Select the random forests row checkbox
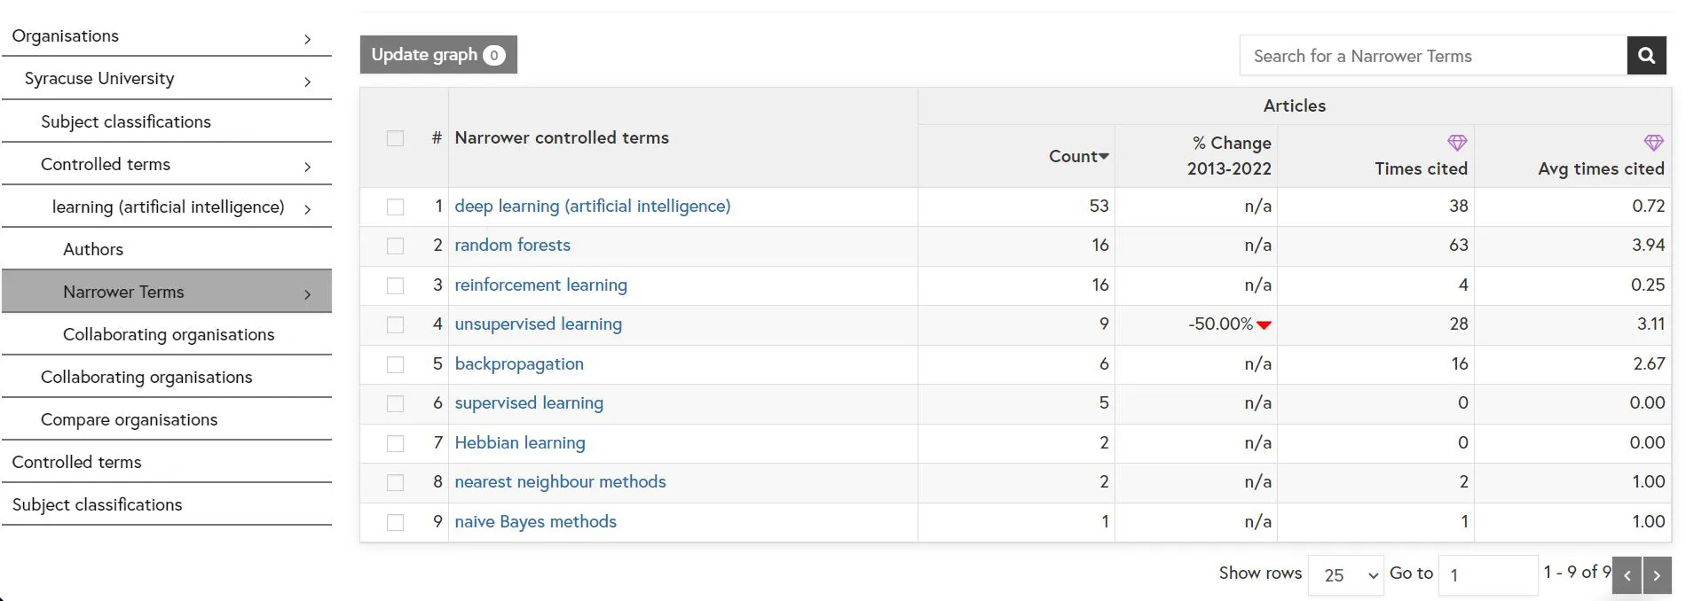Image resolution: width=1686 pixels, height=601 pixels. coord(396,246)
